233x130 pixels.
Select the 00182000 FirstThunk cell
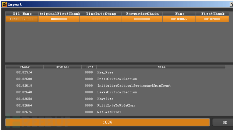pyautogui.click(x=212, y=19)
